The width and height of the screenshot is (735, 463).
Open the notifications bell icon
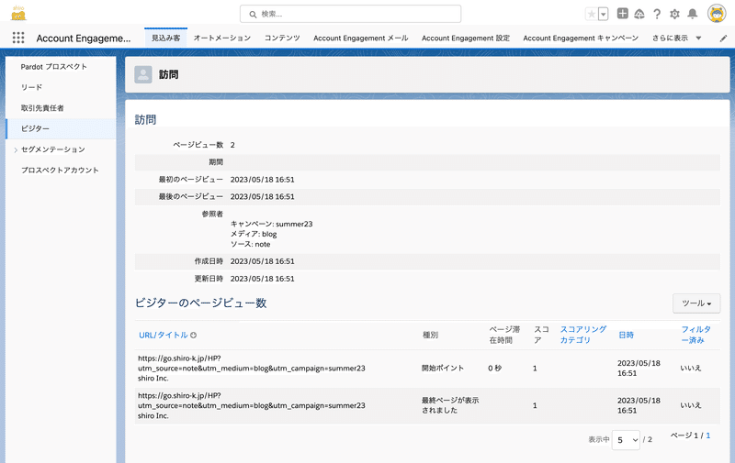click(x=693, y=14)
